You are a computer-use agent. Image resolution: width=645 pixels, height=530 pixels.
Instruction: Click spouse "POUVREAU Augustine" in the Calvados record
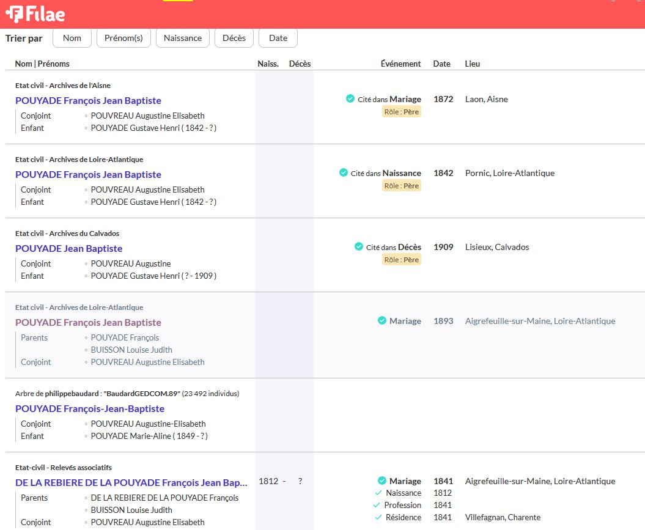(x=131, y=263)
